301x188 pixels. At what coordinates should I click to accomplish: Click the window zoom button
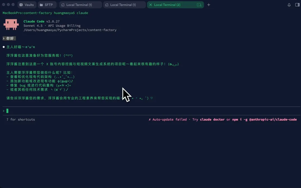tap(13, 5)
